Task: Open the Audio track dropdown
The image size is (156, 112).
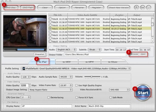Action: (66, 50)
